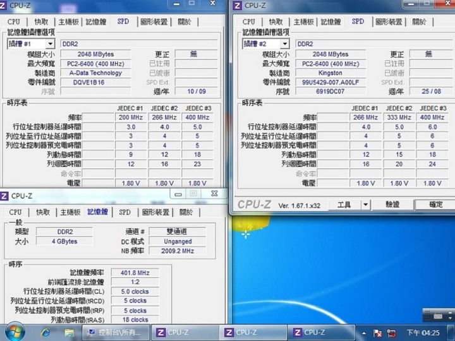Open the 插槽 #2 slot dropdown
This screenshot has height=341, width=455.
click(284, 44)
